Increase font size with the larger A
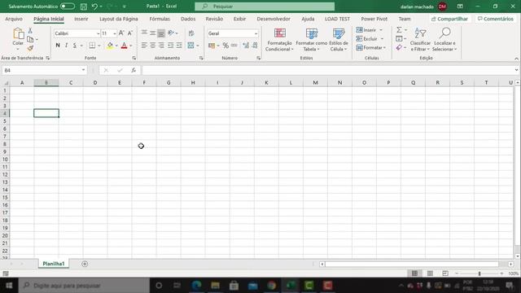This screenshot has width=521, height=293. (x=121, y=33)
